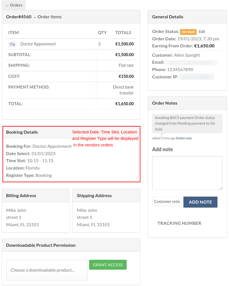Grab the note textarea resize handle
Image resolution: width=229 pixels, height=286 pixels.
pyautogui.click(x=221, y=188)
